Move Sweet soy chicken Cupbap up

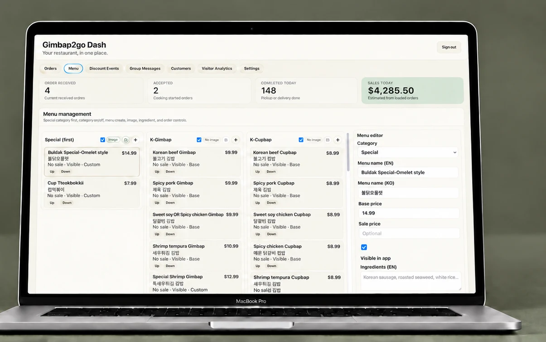point(257,234)
